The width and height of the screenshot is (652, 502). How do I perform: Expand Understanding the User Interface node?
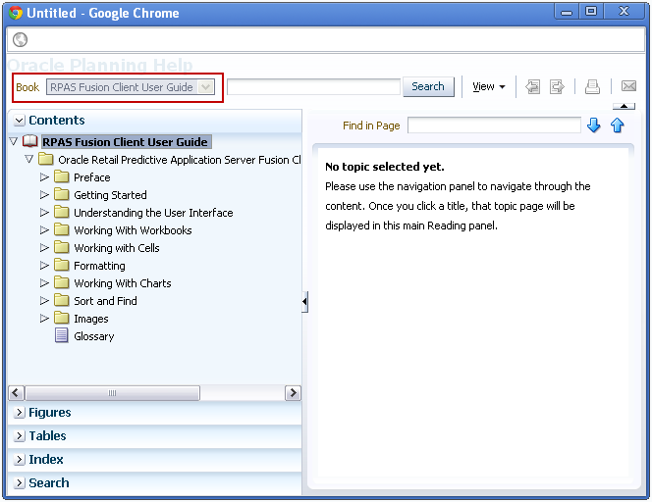(44, 212)
